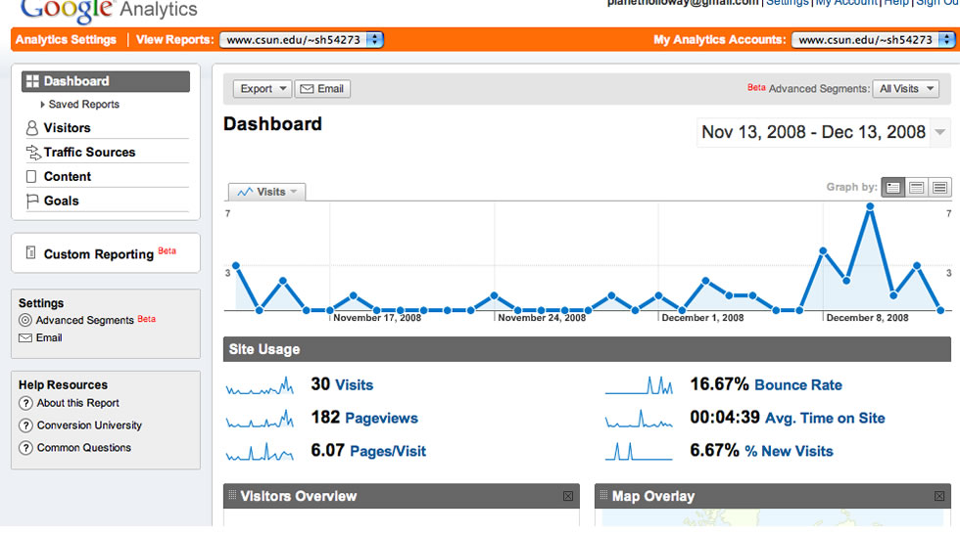Click the Google Analytics logo

click(109, 9)
